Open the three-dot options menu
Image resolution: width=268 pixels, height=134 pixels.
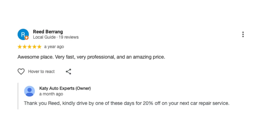(x=243, y=34)
